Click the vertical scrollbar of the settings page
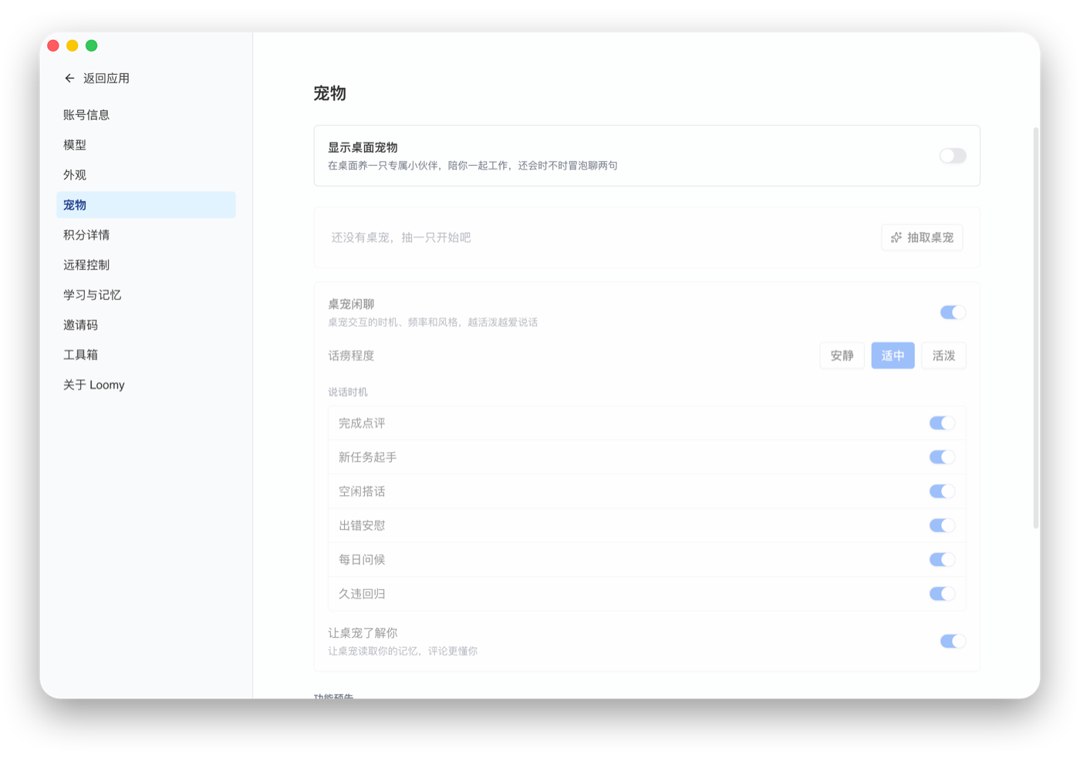Screen dimensions: 1080x761 click(x=1036, y=328)
